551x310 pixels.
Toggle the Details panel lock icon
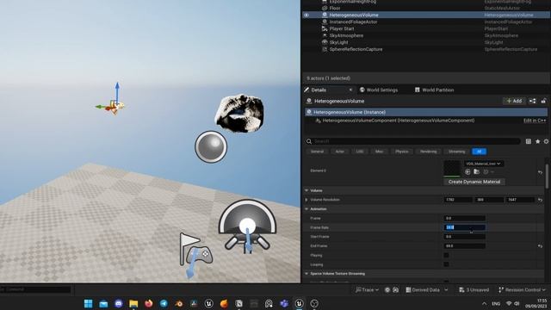[x=543, y=101]
